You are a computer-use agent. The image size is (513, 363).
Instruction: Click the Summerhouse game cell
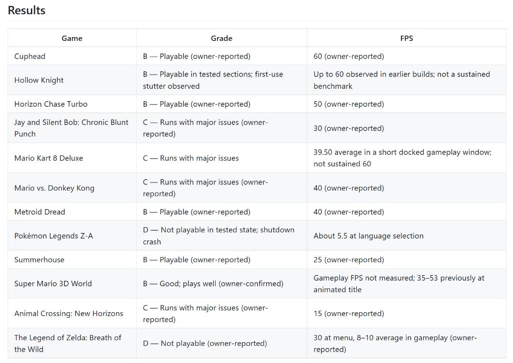[x=72, y=259]
